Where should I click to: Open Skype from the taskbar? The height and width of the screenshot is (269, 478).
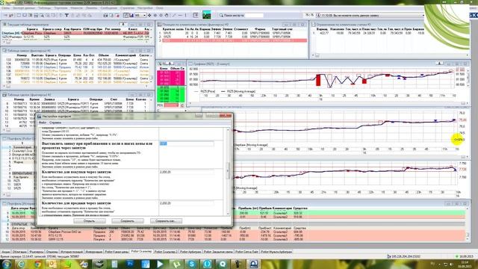pos(192,264)
